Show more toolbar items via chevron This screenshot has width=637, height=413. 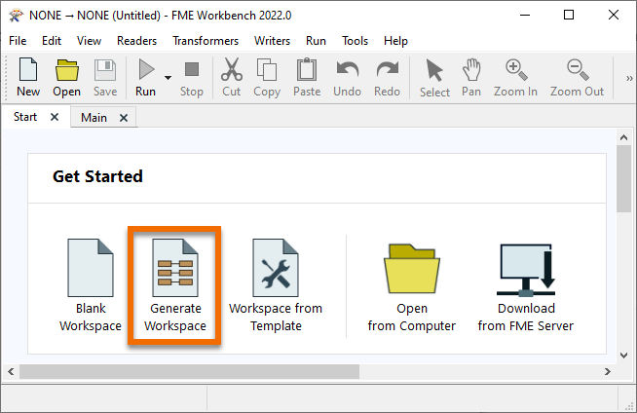(x=629, y=78)
